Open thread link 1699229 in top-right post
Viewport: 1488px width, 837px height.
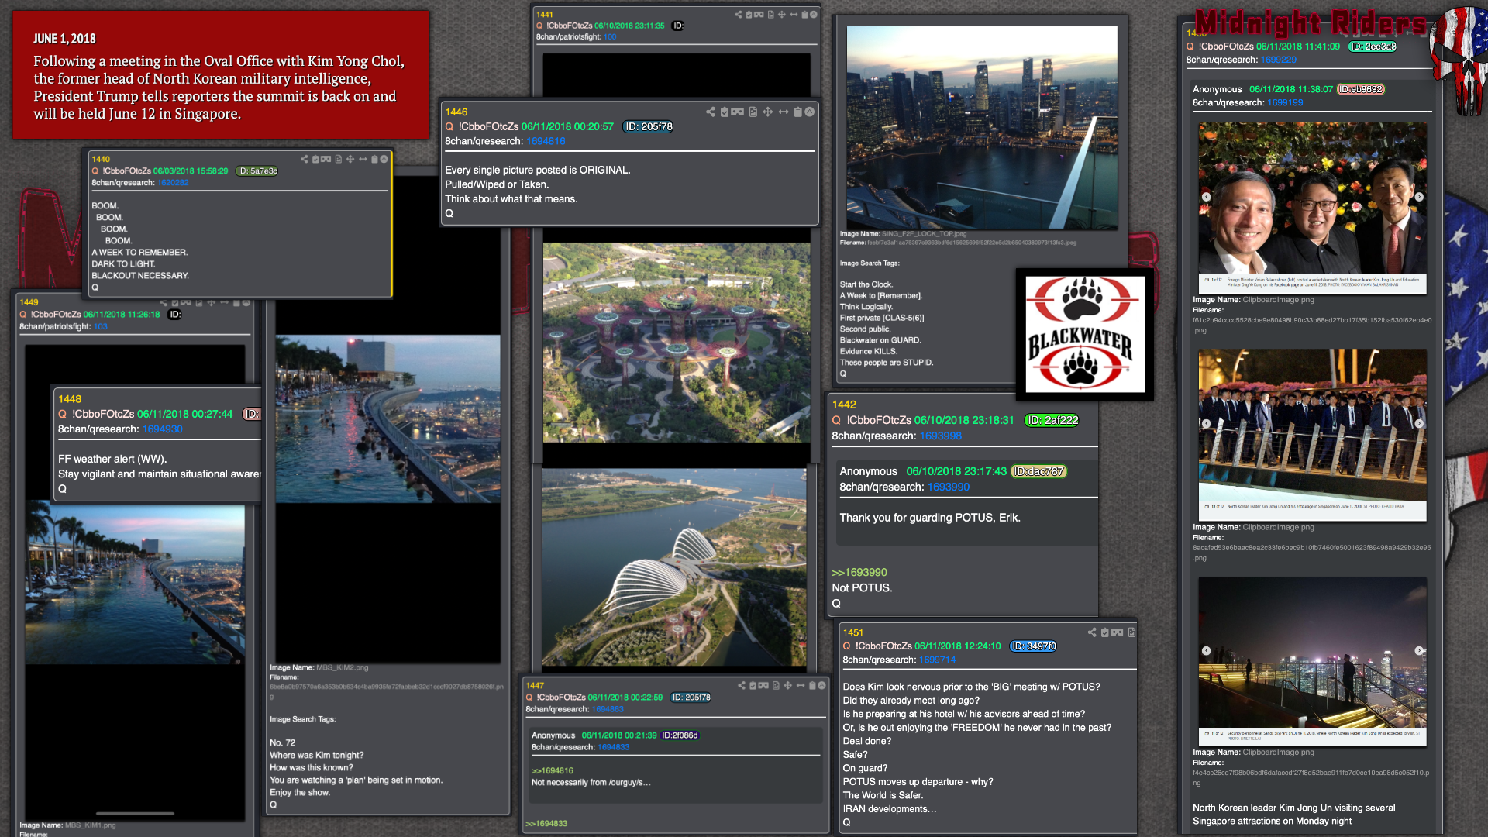(x=1279, y=60)
